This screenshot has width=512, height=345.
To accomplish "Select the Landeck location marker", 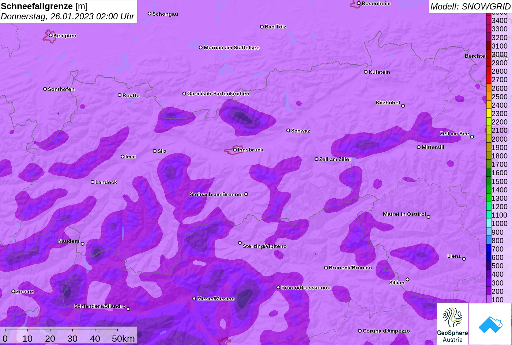I will pos(93,182).
